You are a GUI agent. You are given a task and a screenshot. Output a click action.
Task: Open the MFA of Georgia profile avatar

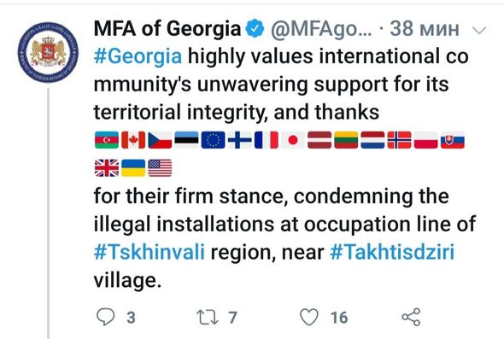click(x=48, y=52)
